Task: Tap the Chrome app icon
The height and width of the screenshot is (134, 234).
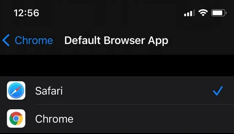Action: coord(16,118)
